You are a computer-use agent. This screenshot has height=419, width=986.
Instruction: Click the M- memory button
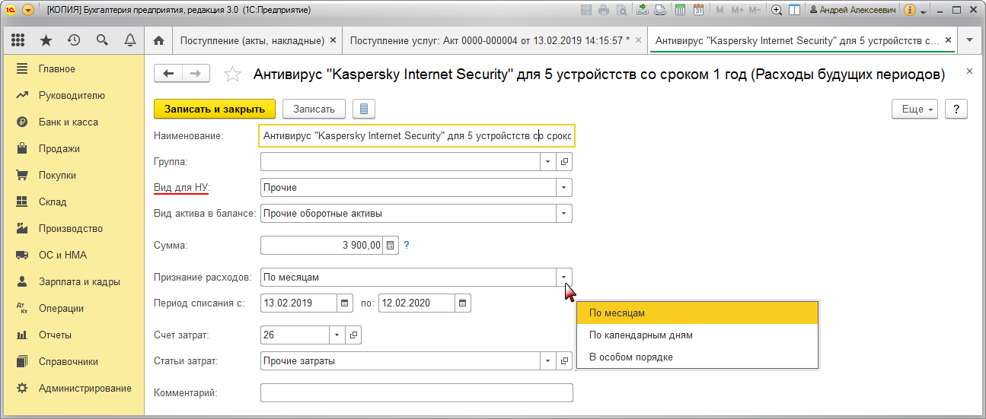point(755,10)
